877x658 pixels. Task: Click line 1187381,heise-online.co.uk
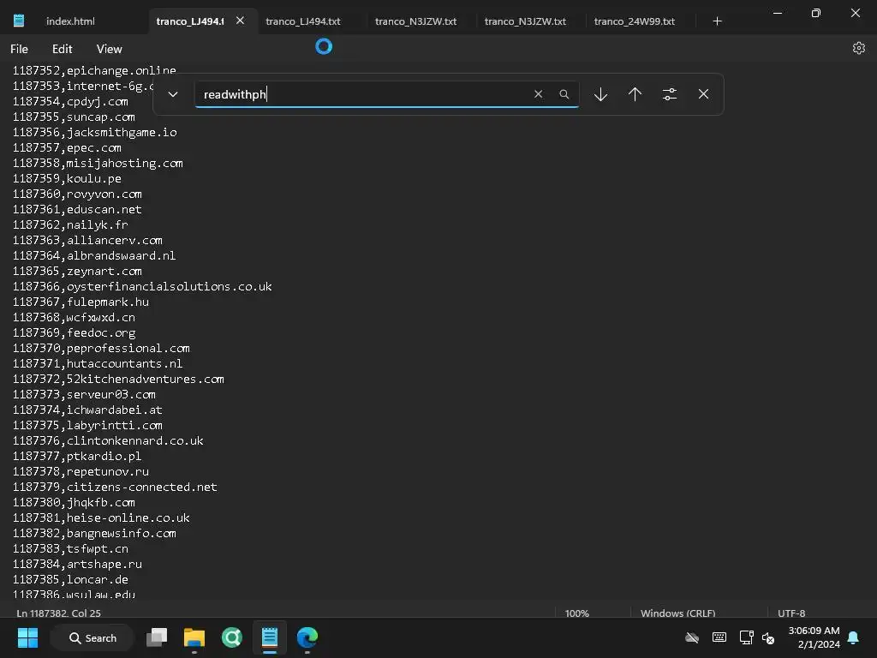tap(101, 517)
